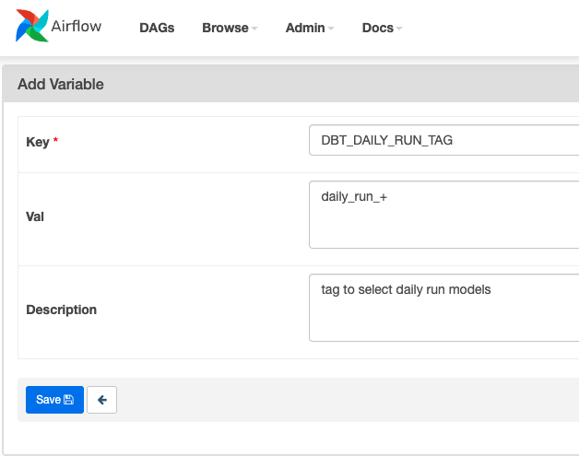
Task: Click the Airflow pinwheel logo
Action: (x=31, y=26)
